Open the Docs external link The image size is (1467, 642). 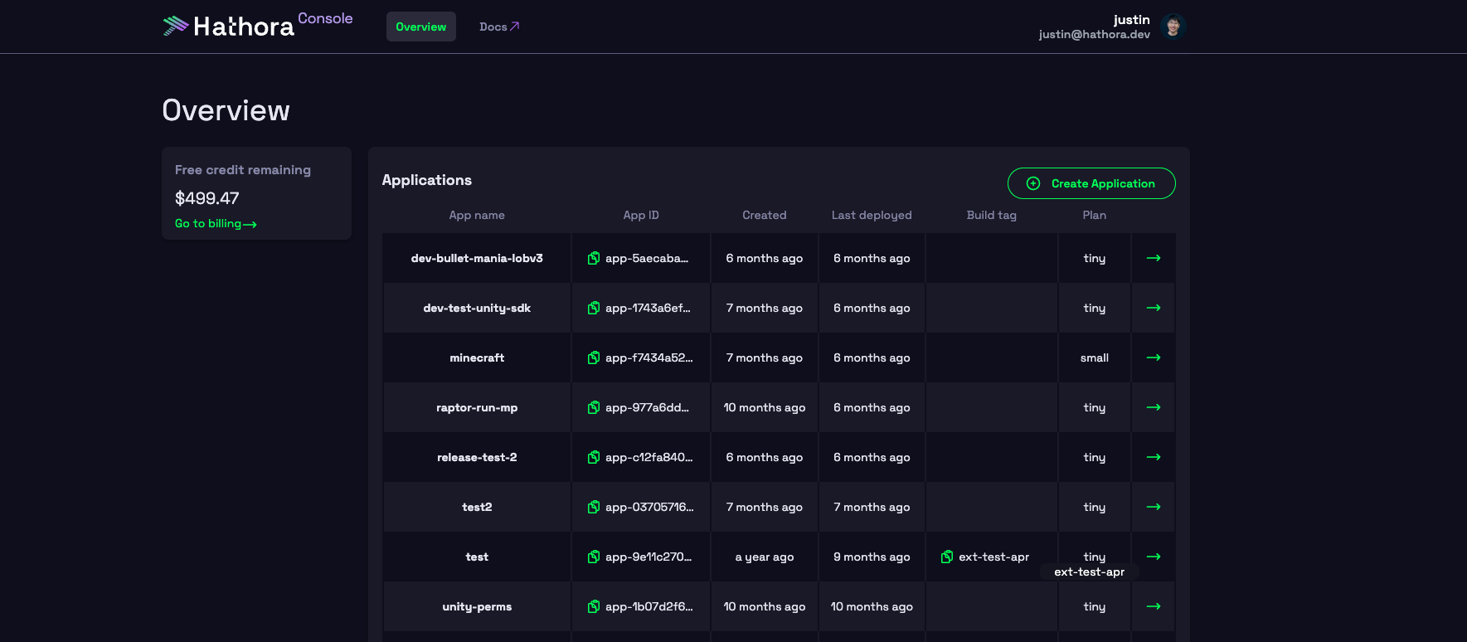click(x=498, y=27)
